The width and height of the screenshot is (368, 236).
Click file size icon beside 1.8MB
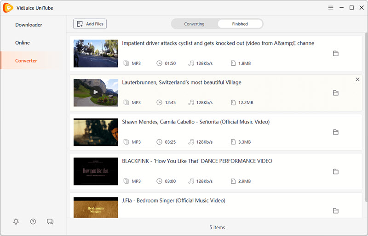(233, 63)
